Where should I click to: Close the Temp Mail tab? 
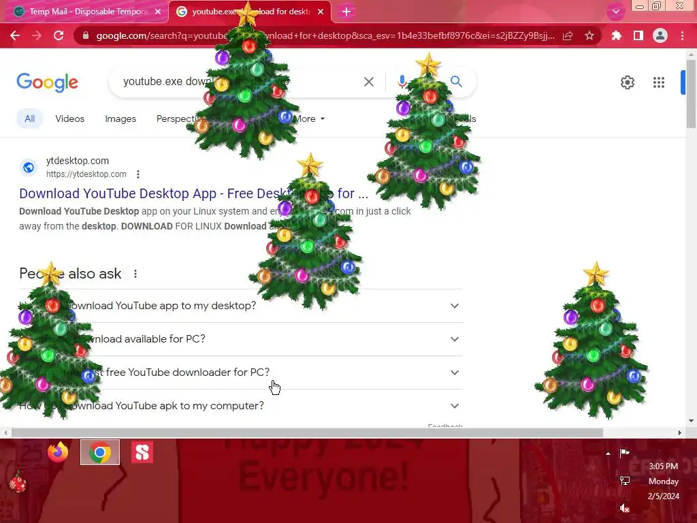tap(158, 12)
